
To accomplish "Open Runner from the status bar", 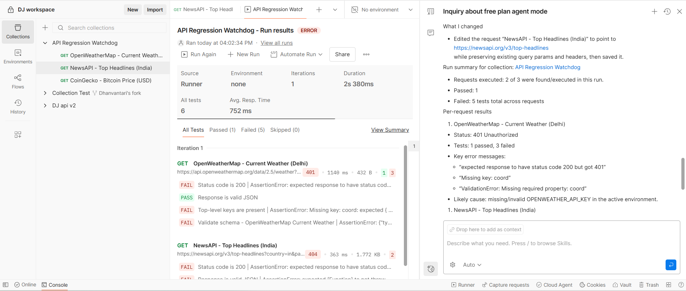I will point(463,285).
